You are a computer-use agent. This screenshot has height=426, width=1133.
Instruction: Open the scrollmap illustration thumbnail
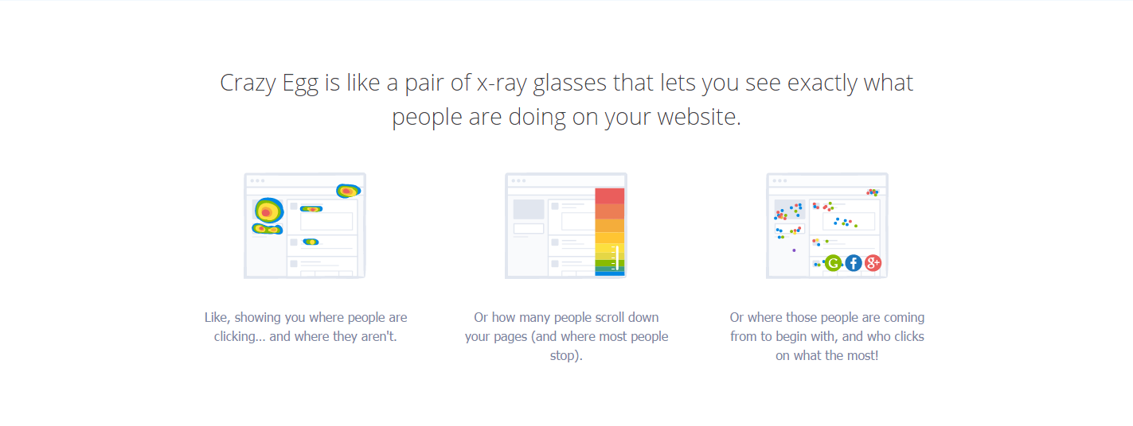565,226
